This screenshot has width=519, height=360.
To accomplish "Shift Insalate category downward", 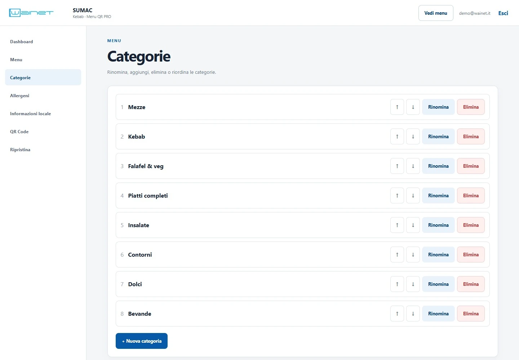I will click(x=413, y=225).
